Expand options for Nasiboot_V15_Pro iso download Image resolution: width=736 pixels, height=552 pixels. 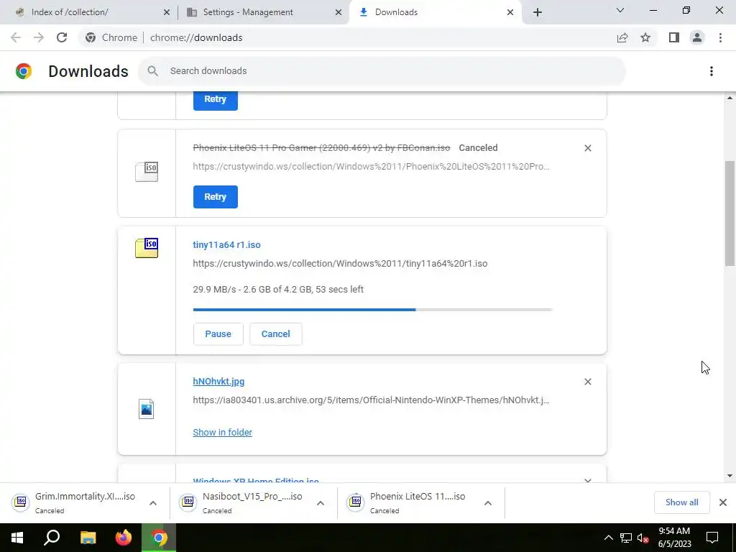[321, 503]
